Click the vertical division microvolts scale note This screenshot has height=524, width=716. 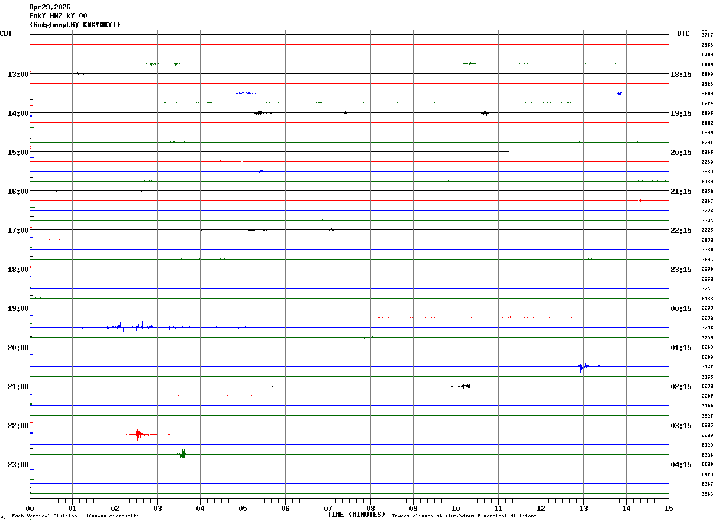(x=75, y=516)
